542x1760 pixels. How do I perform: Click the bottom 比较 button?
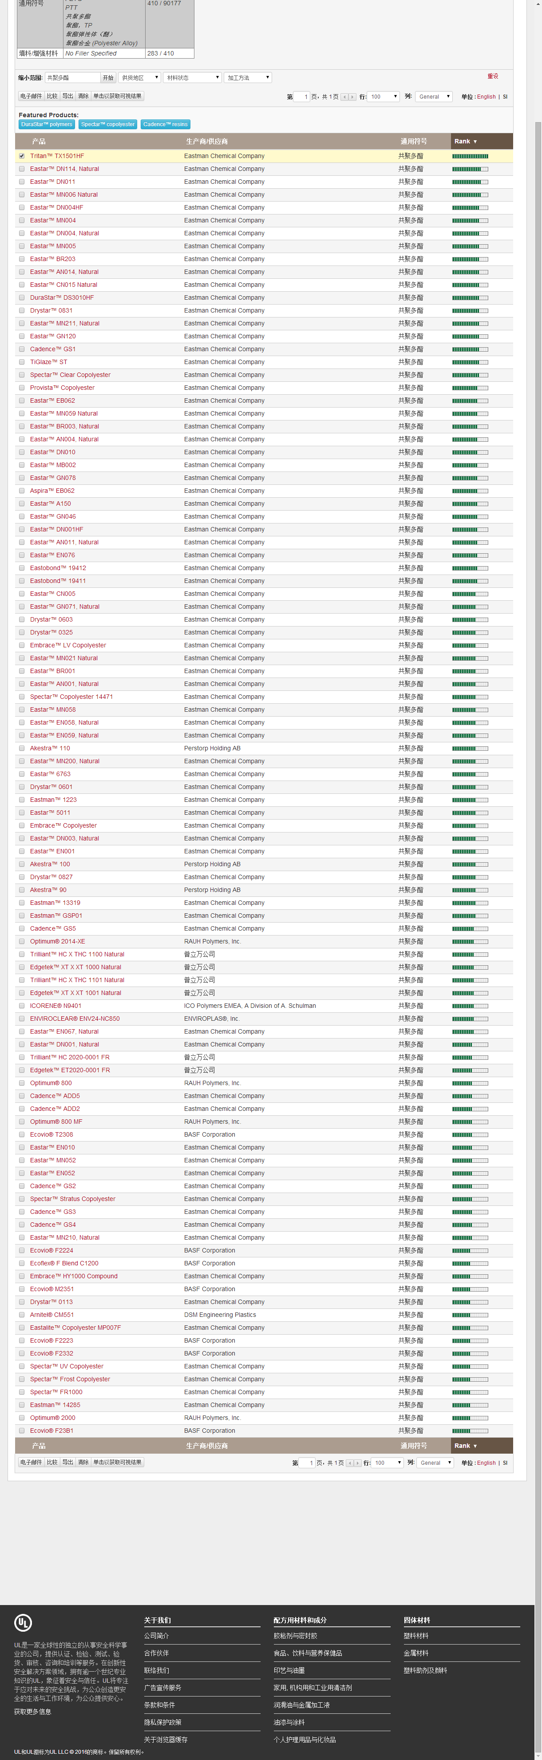[53, 1462]
